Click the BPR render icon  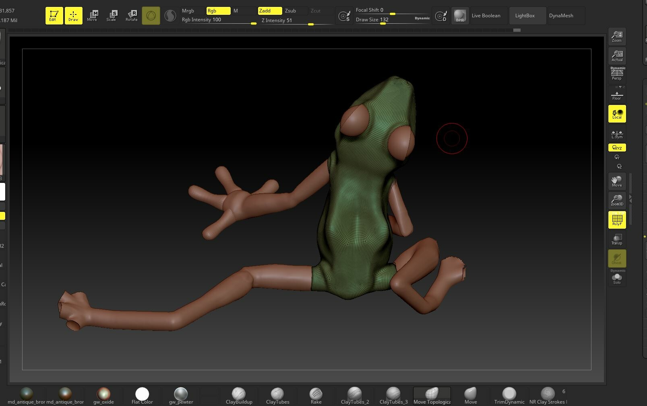[459, 15]
